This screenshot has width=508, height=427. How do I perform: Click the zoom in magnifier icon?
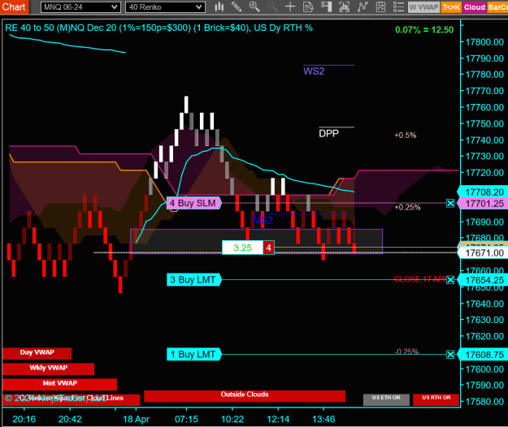click(x=254, y=6)
